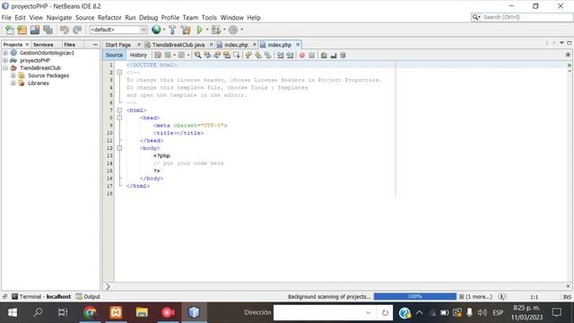
Task: Open XAMPP from the Windows taskbar
Action: pos(116,312)
